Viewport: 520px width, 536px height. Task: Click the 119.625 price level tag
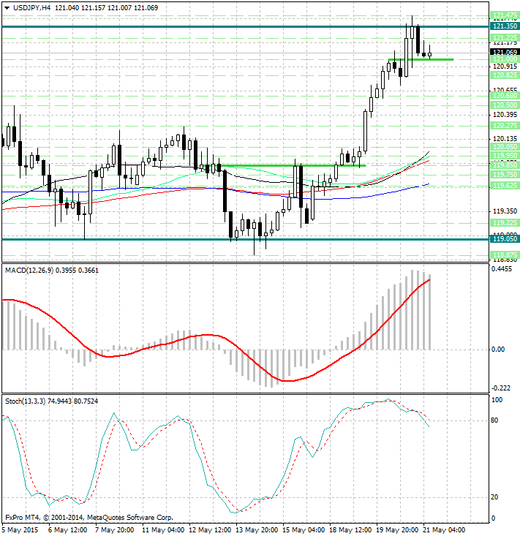pos(505,186)
